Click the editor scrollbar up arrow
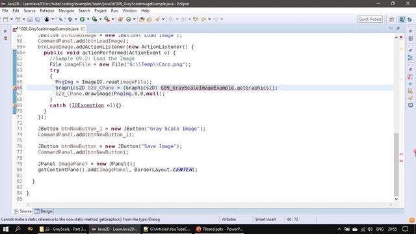416x234 pixels. point(396,38)
